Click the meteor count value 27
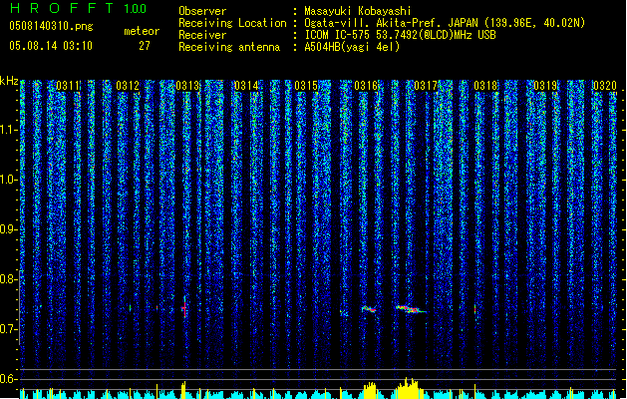The width and height of the screenshot is (627, 399). pos(145,46)
